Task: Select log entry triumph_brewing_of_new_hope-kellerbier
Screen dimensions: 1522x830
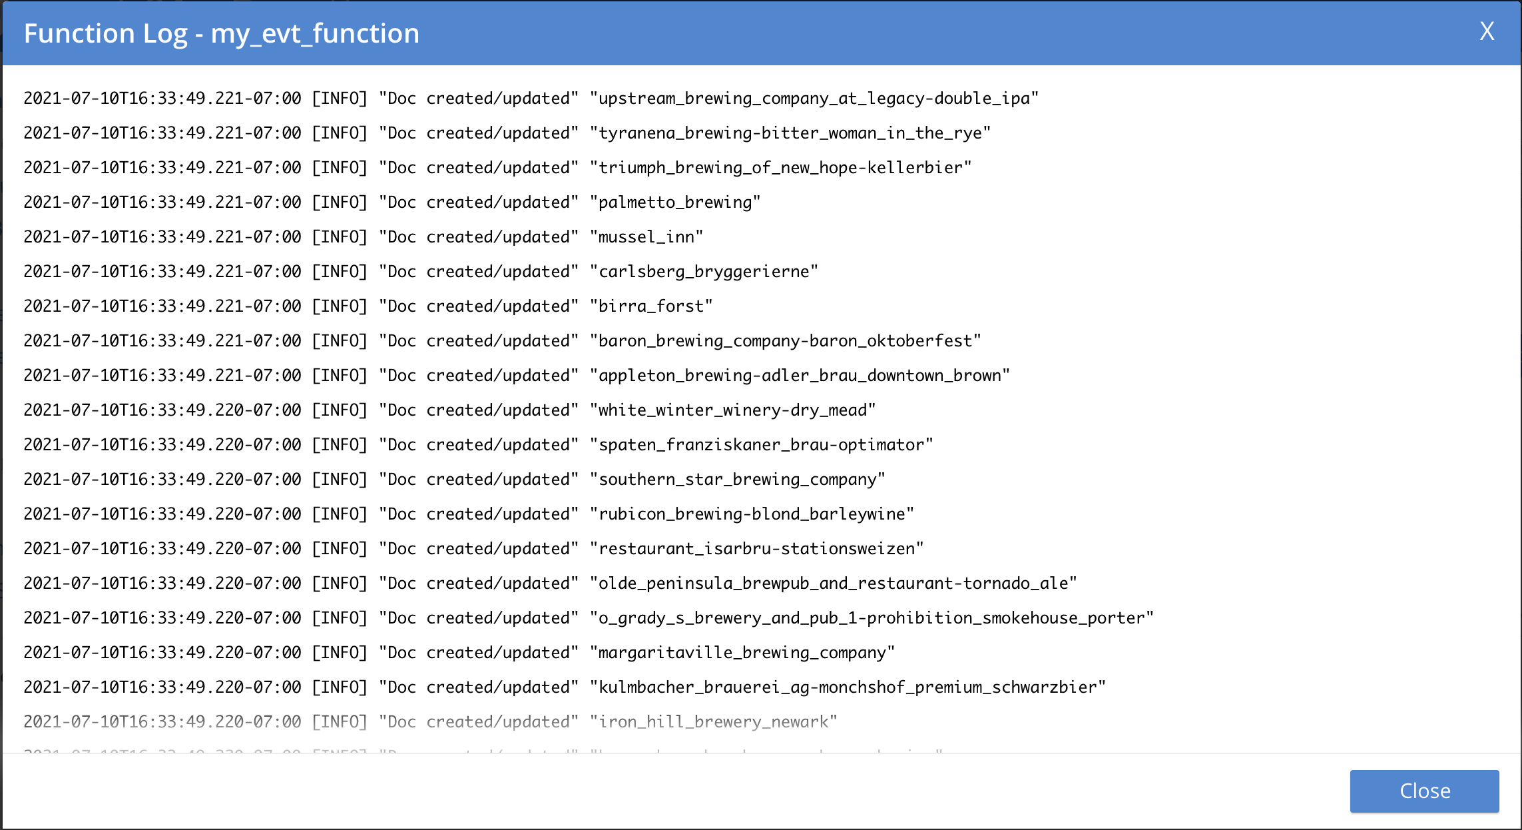Action: [498, 168]
